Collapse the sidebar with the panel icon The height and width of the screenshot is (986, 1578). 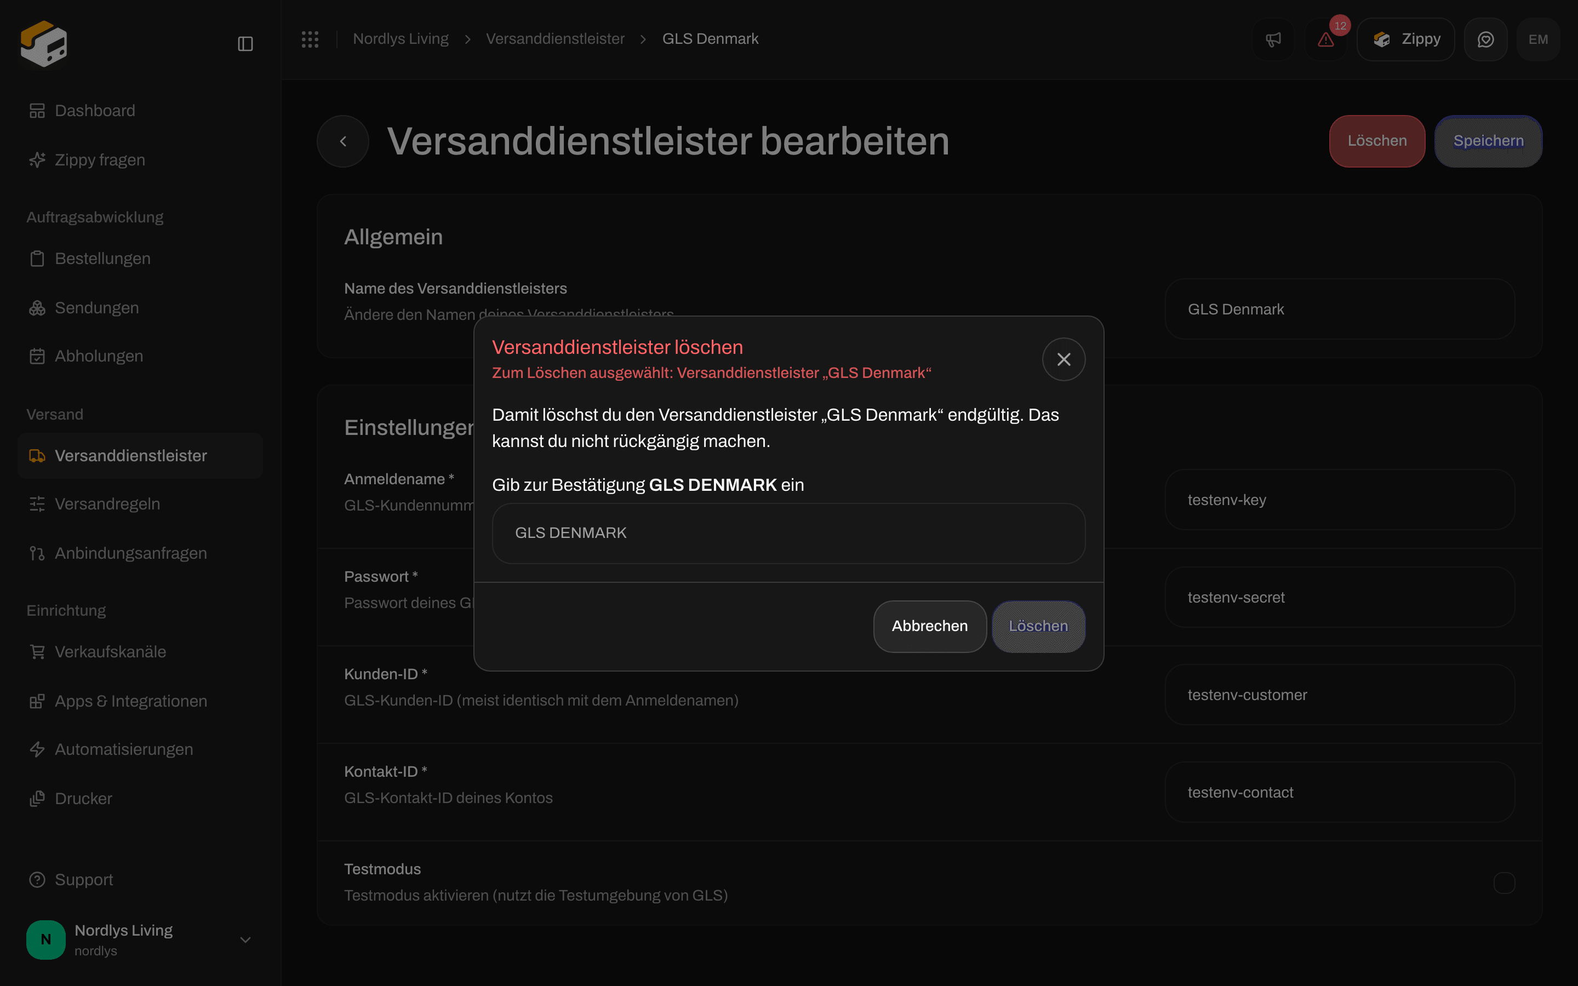(x=245, y=44)
